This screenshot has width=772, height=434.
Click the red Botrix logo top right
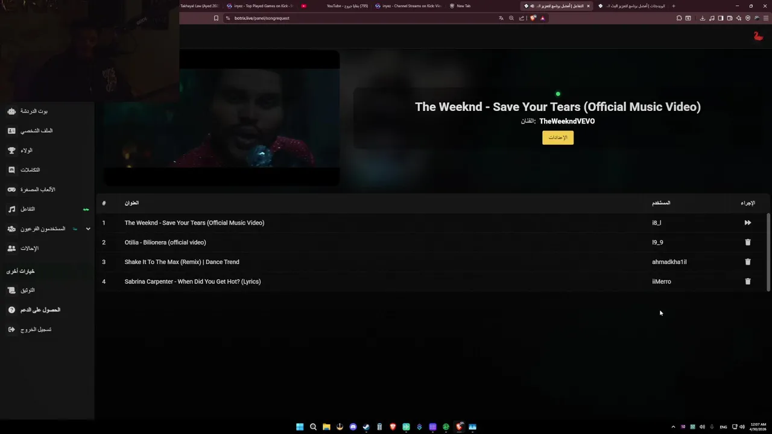click(758, 36)
